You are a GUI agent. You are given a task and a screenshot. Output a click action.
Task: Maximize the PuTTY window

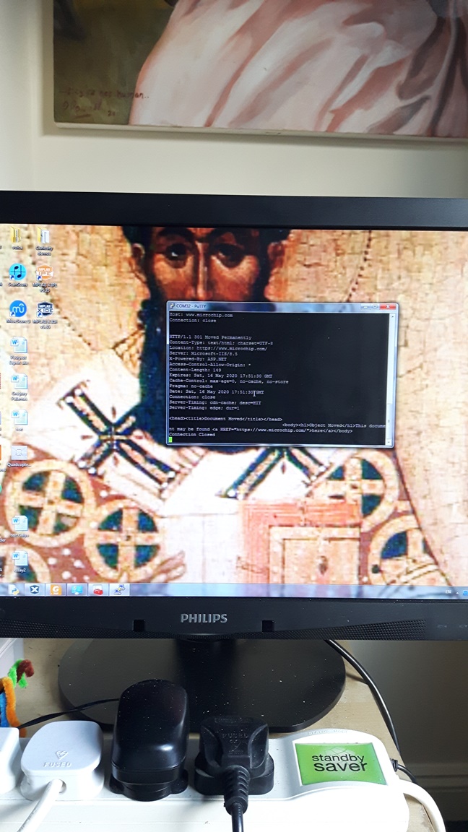(x=375, y=306)
